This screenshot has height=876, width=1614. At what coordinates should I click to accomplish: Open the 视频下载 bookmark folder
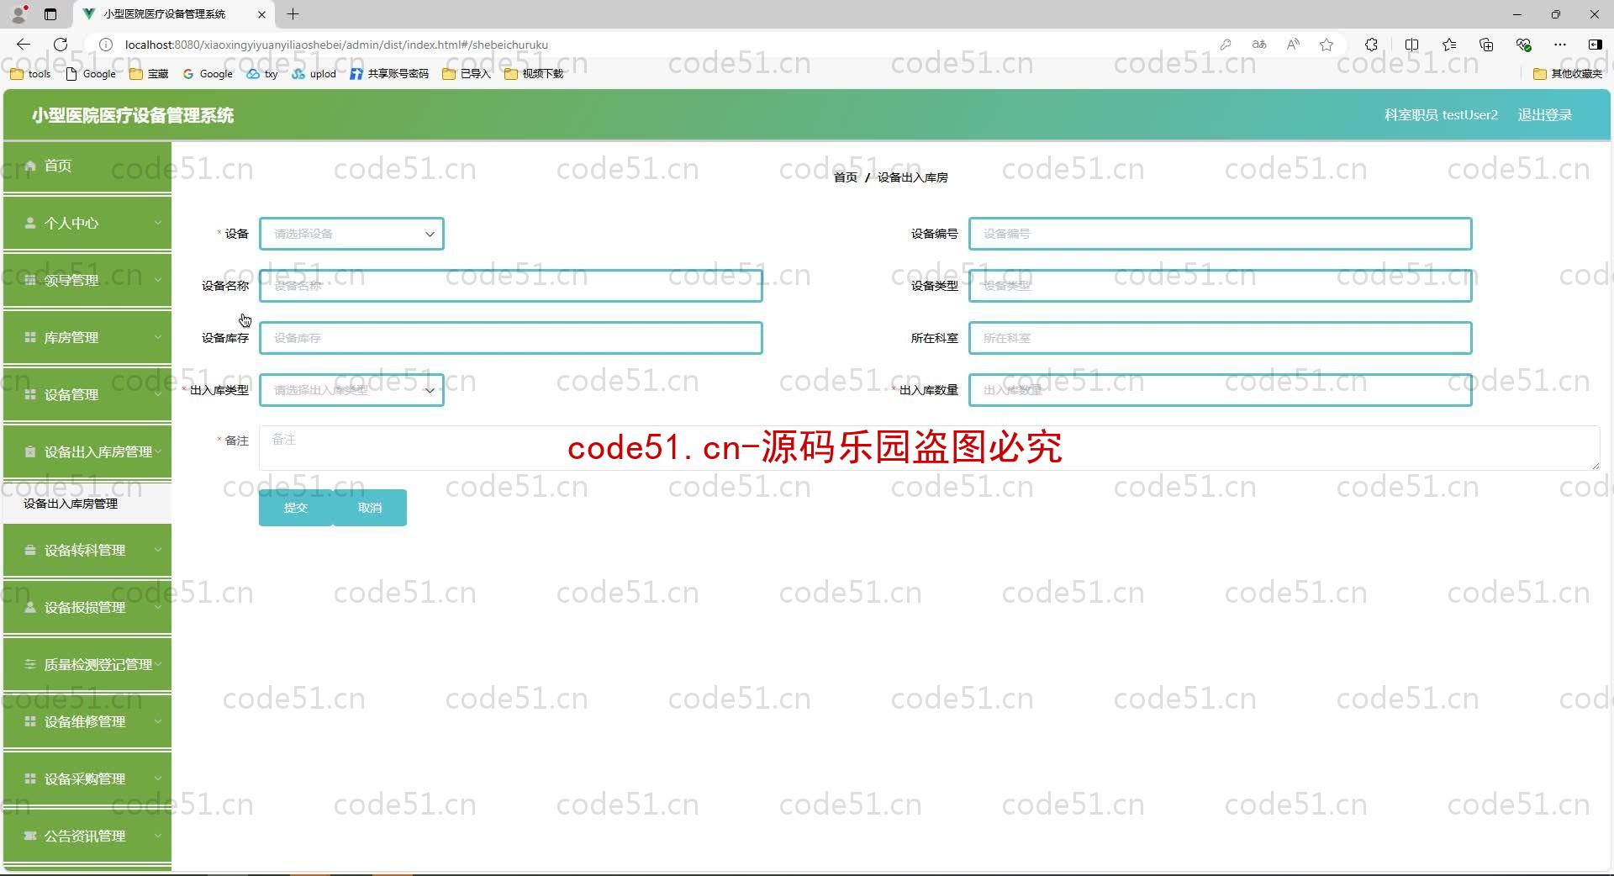tap(534, 74)
